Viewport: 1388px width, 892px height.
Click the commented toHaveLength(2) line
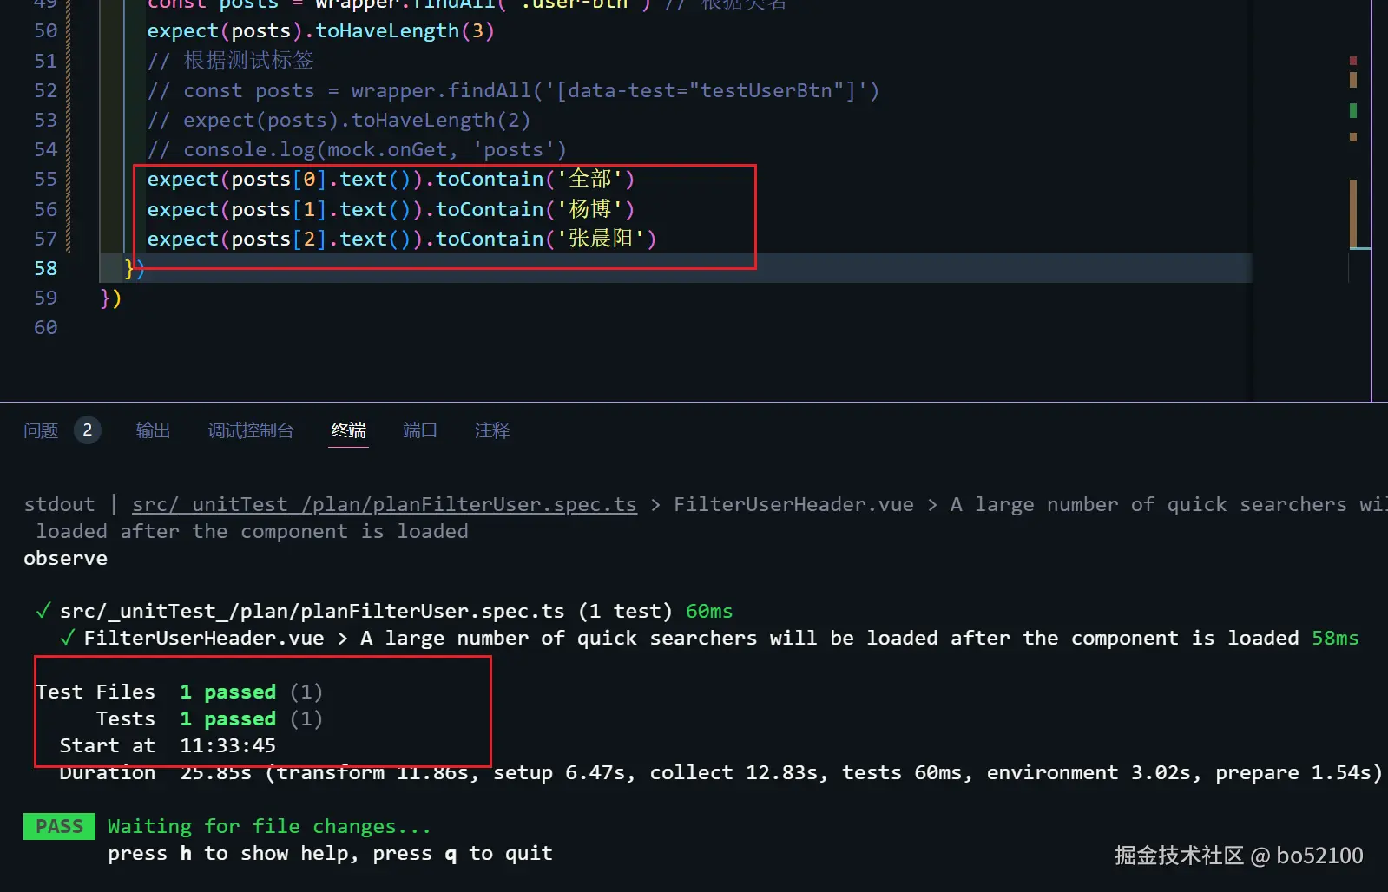tap(339, 121)
